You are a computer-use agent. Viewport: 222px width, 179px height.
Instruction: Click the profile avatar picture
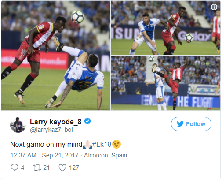pyautogui.click(x=18, y=125)
